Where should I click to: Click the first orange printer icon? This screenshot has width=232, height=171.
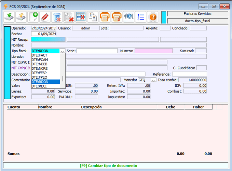105,16
